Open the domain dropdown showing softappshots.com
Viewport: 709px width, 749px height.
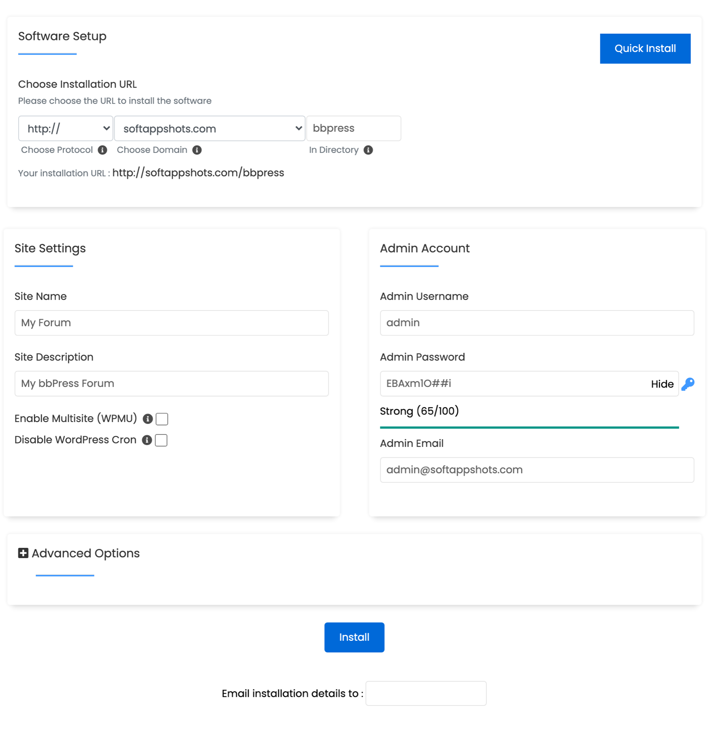click(x=209, y=128)
